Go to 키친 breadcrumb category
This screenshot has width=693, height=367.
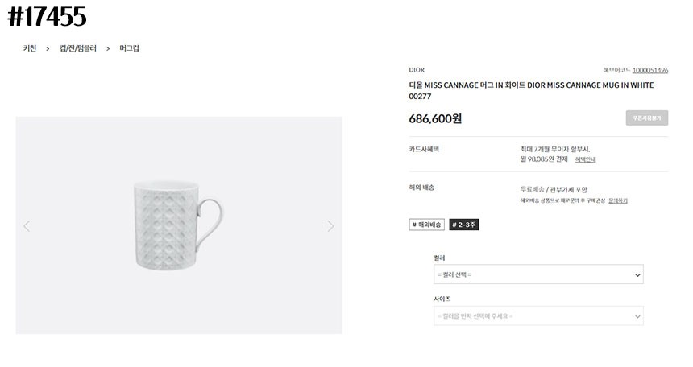[x=30, y=49]
